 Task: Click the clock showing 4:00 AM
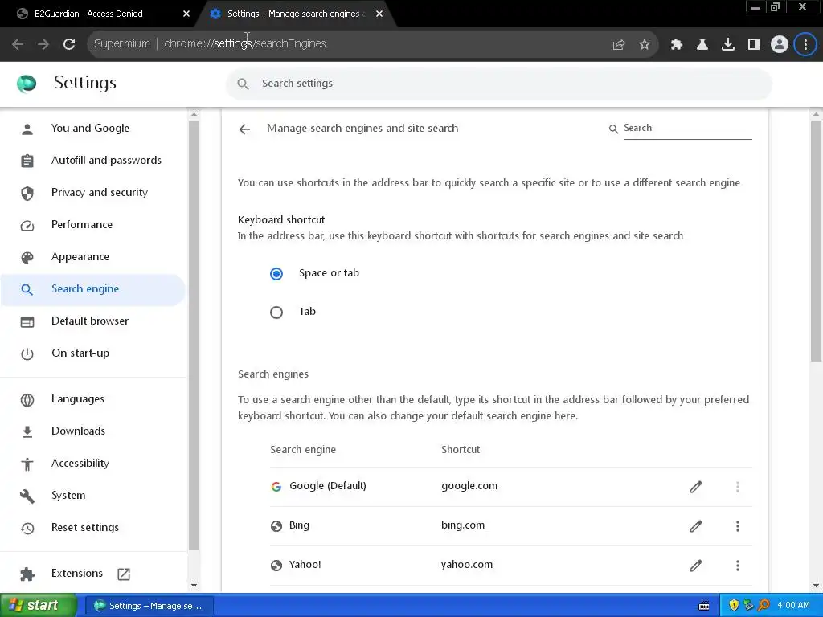(x=793, y=606)
